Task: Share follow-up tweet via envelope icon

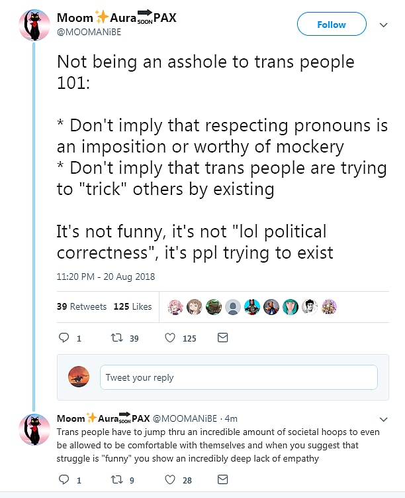Action: coord(223,479)
